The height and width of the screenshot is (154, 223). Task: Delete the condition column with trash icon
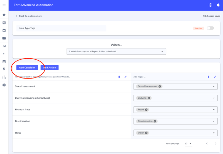coord(119,77)
